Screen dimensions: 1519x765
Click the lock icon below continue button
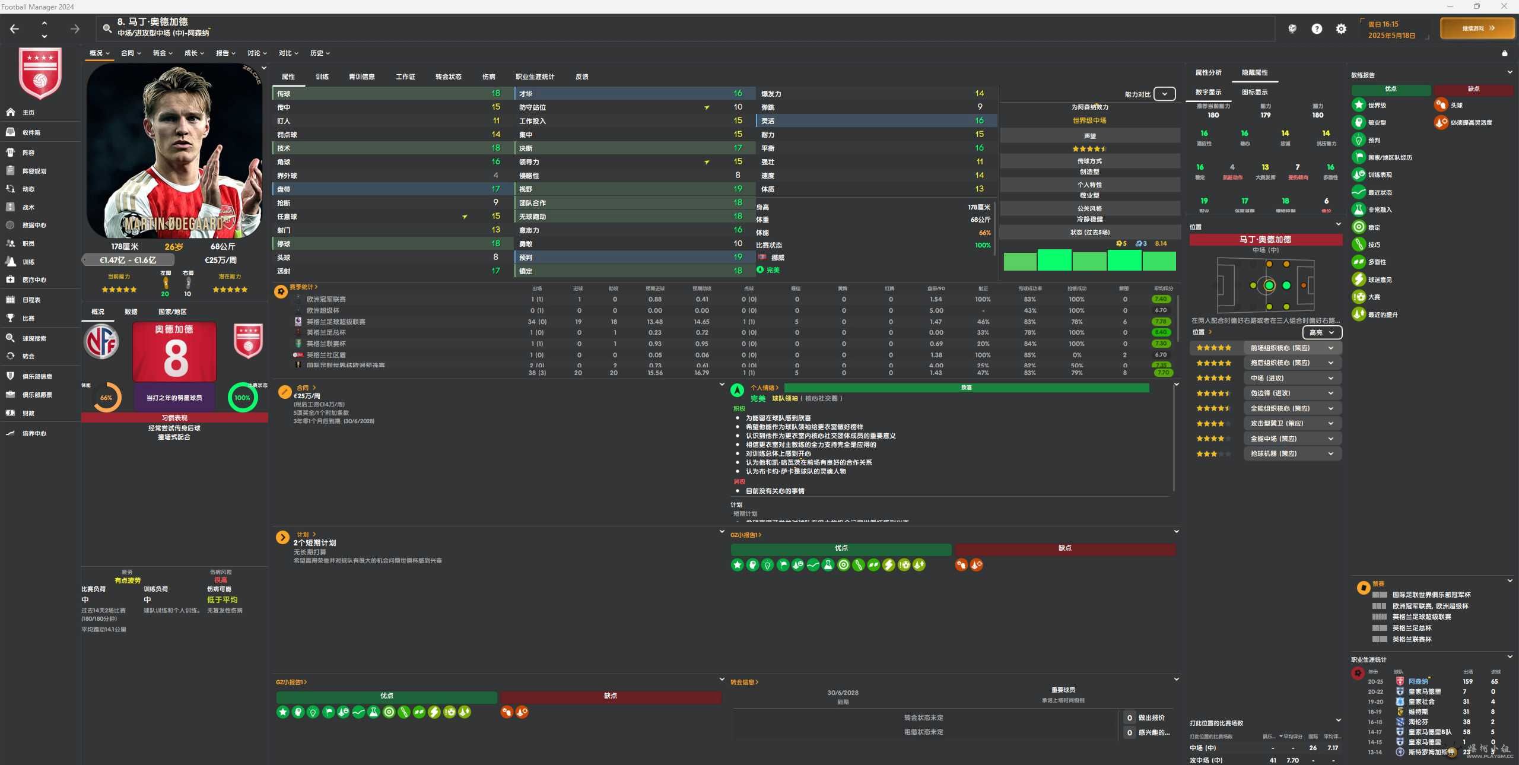pyautogui.click(x=1504, y=53)
